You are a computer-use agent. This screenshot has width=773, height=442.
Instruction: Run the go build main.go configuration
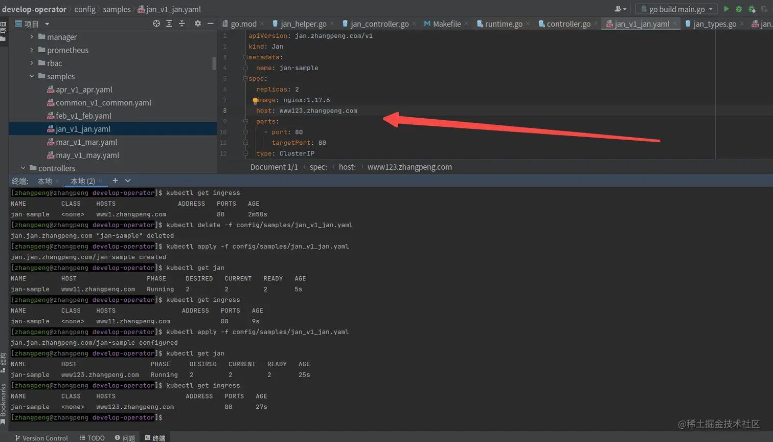(x=726, y=9)
